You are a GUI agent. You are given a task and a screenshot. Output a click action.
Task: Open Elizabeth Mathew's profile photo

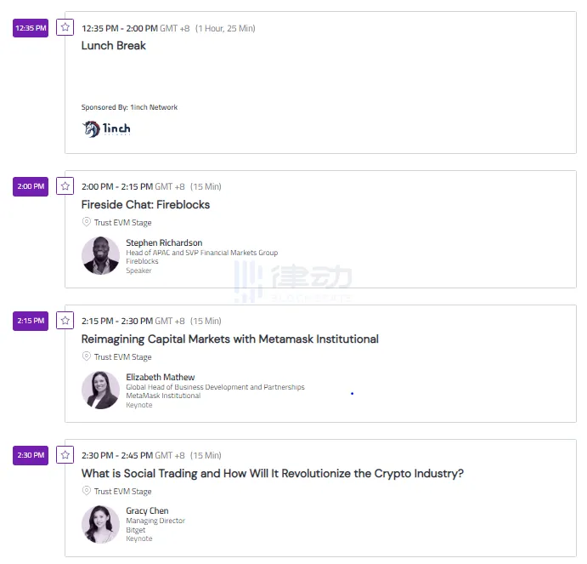100,390
